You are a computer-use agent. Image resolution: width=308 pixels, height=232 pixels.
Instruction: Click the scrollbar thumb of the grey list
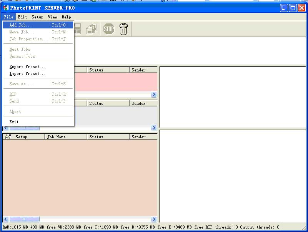tap(24, 128)
